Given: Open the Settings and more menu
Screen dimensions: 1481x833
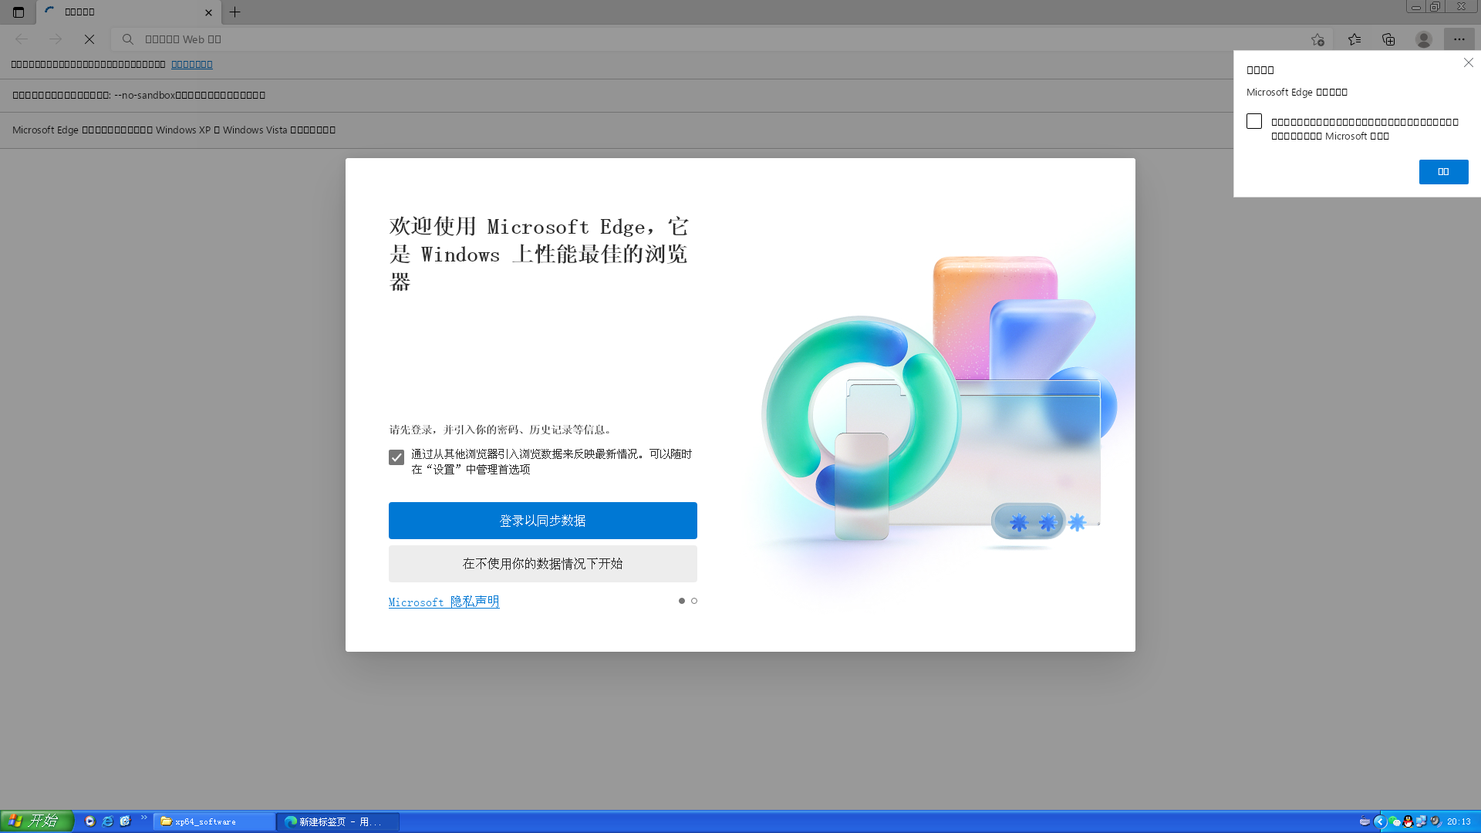Looking at the screenshot, I should (x=1459, y=39).
